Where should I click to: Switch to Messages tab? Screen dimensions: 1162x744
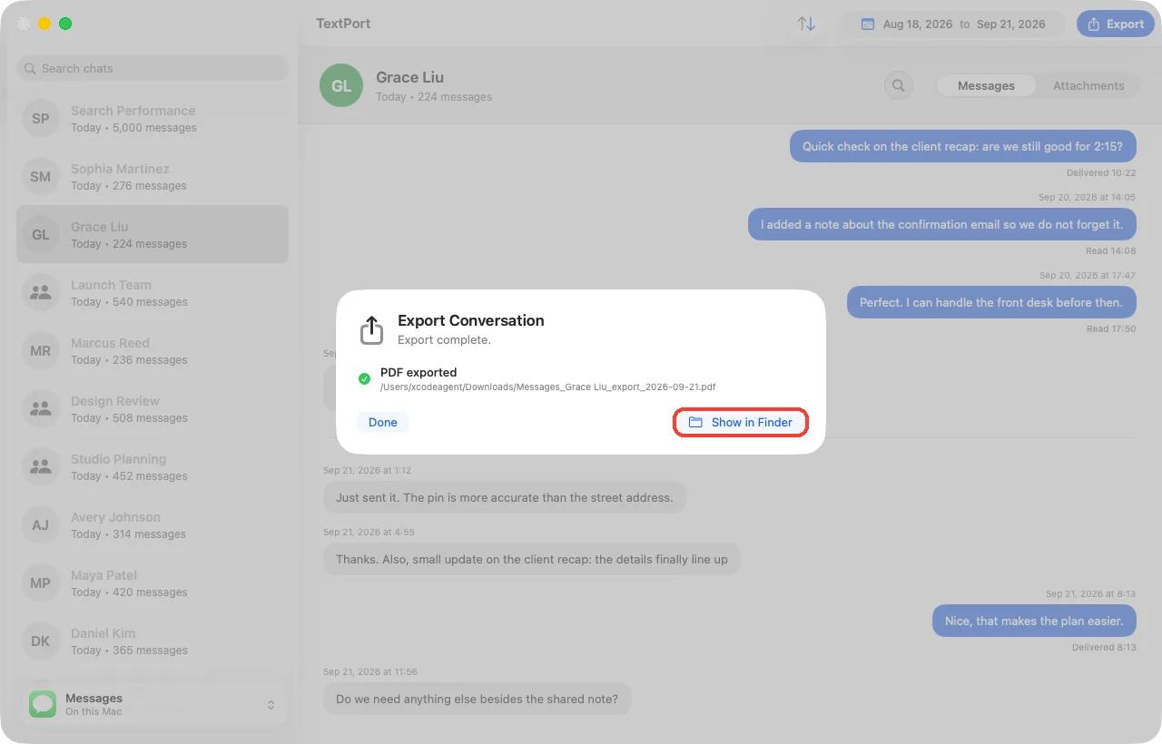[x=986, y=85]
